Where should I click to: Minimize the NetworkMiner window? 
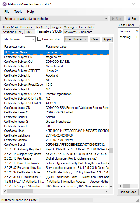click(109, 4)
